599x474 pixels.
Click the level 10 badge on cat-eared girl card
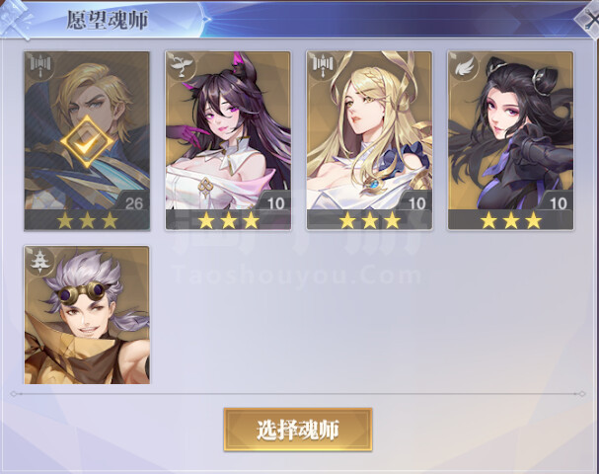pyautogui.click(x=275, y=202)
